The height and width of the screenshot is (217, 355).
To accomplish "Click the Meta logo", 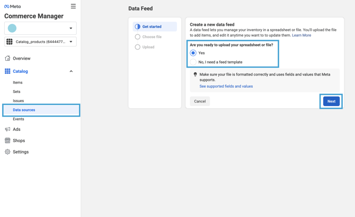I will (12, 6).
